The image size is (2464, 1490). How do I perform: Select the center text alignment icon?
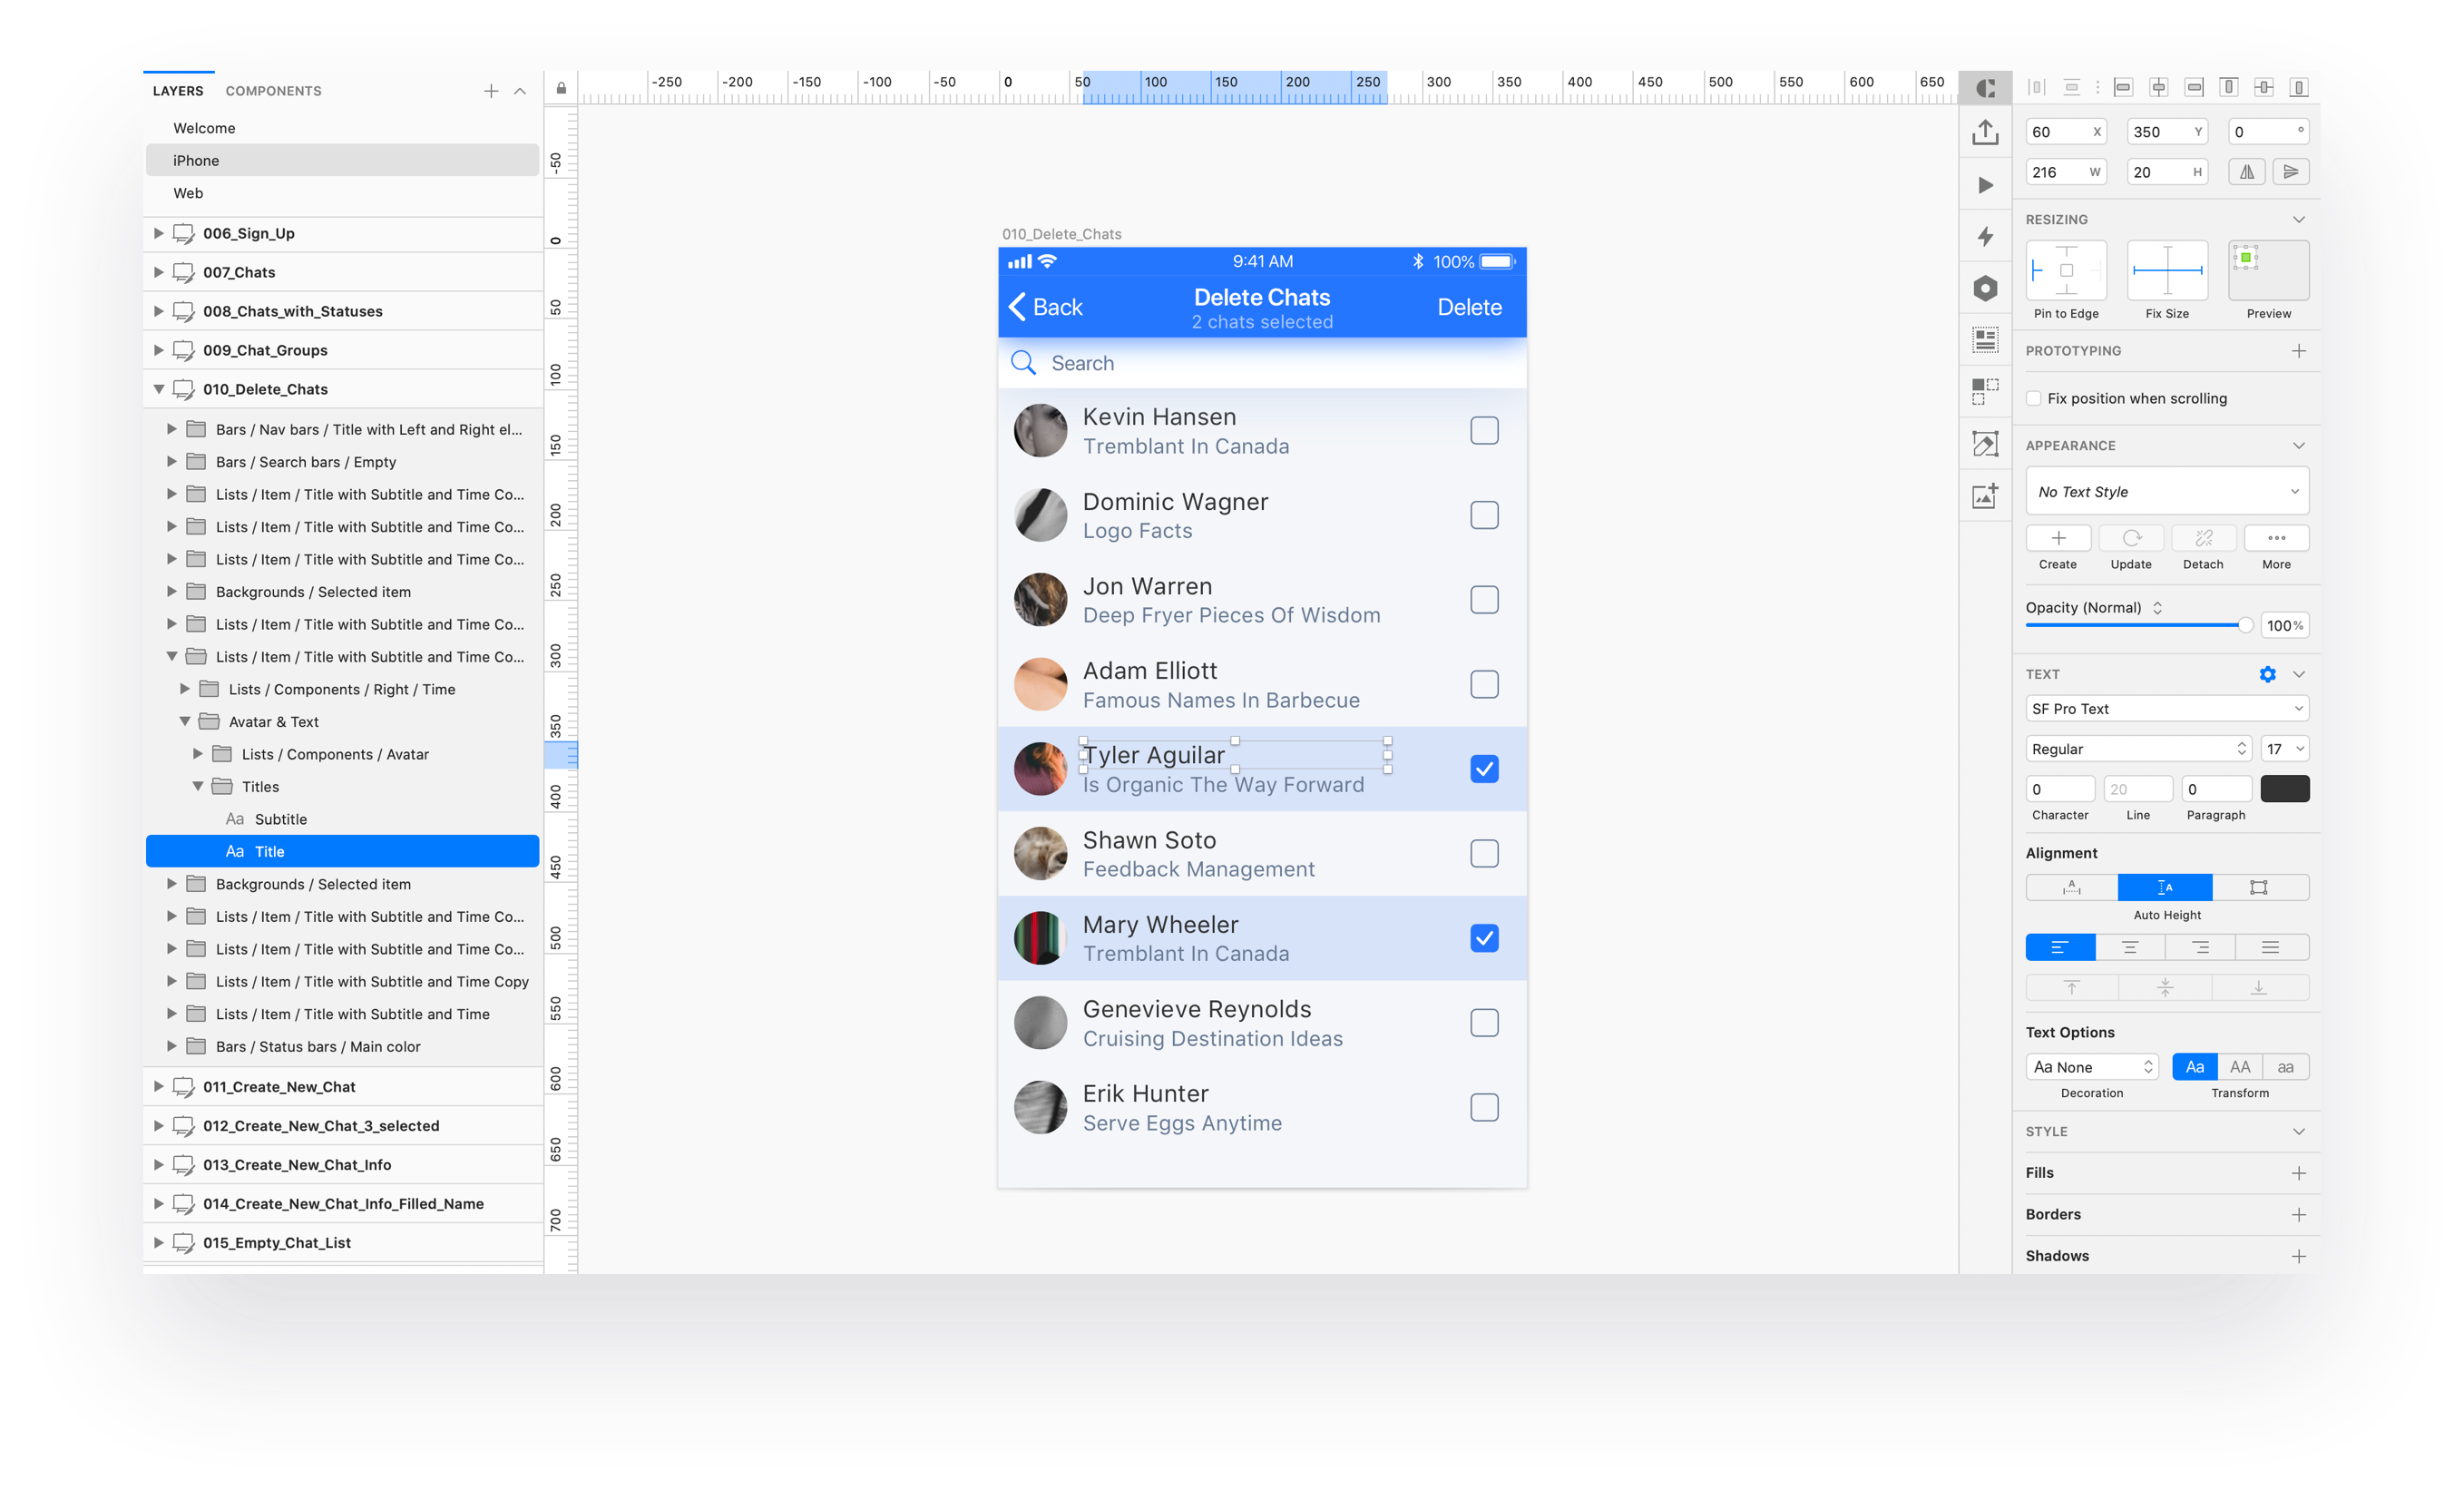tap(2131, 947)
